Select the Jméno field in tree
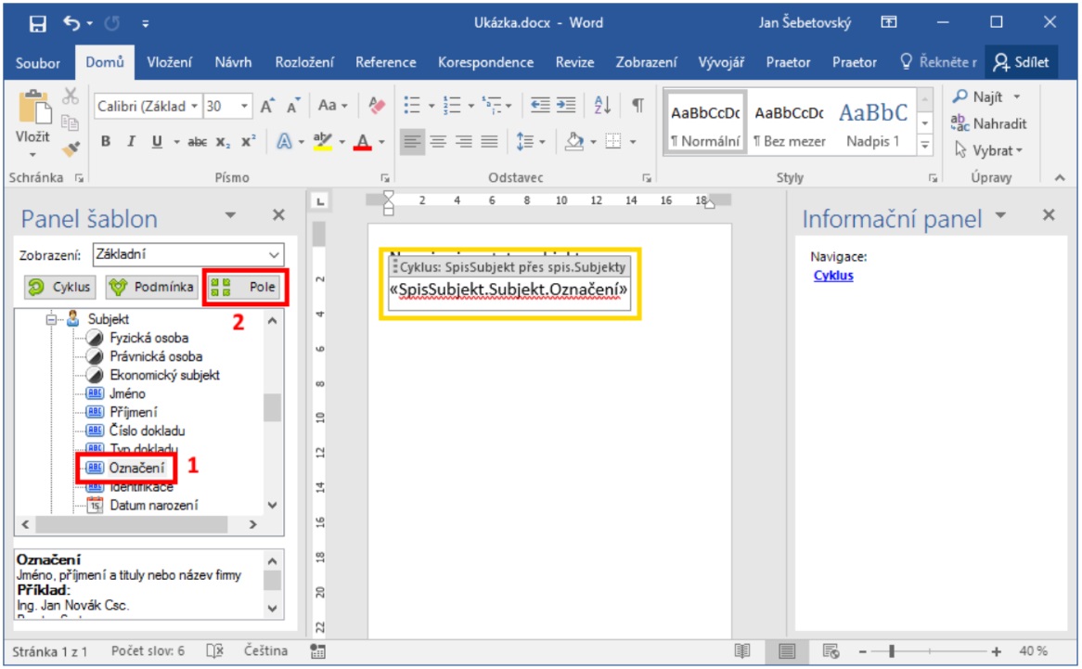 coord(127,393)
